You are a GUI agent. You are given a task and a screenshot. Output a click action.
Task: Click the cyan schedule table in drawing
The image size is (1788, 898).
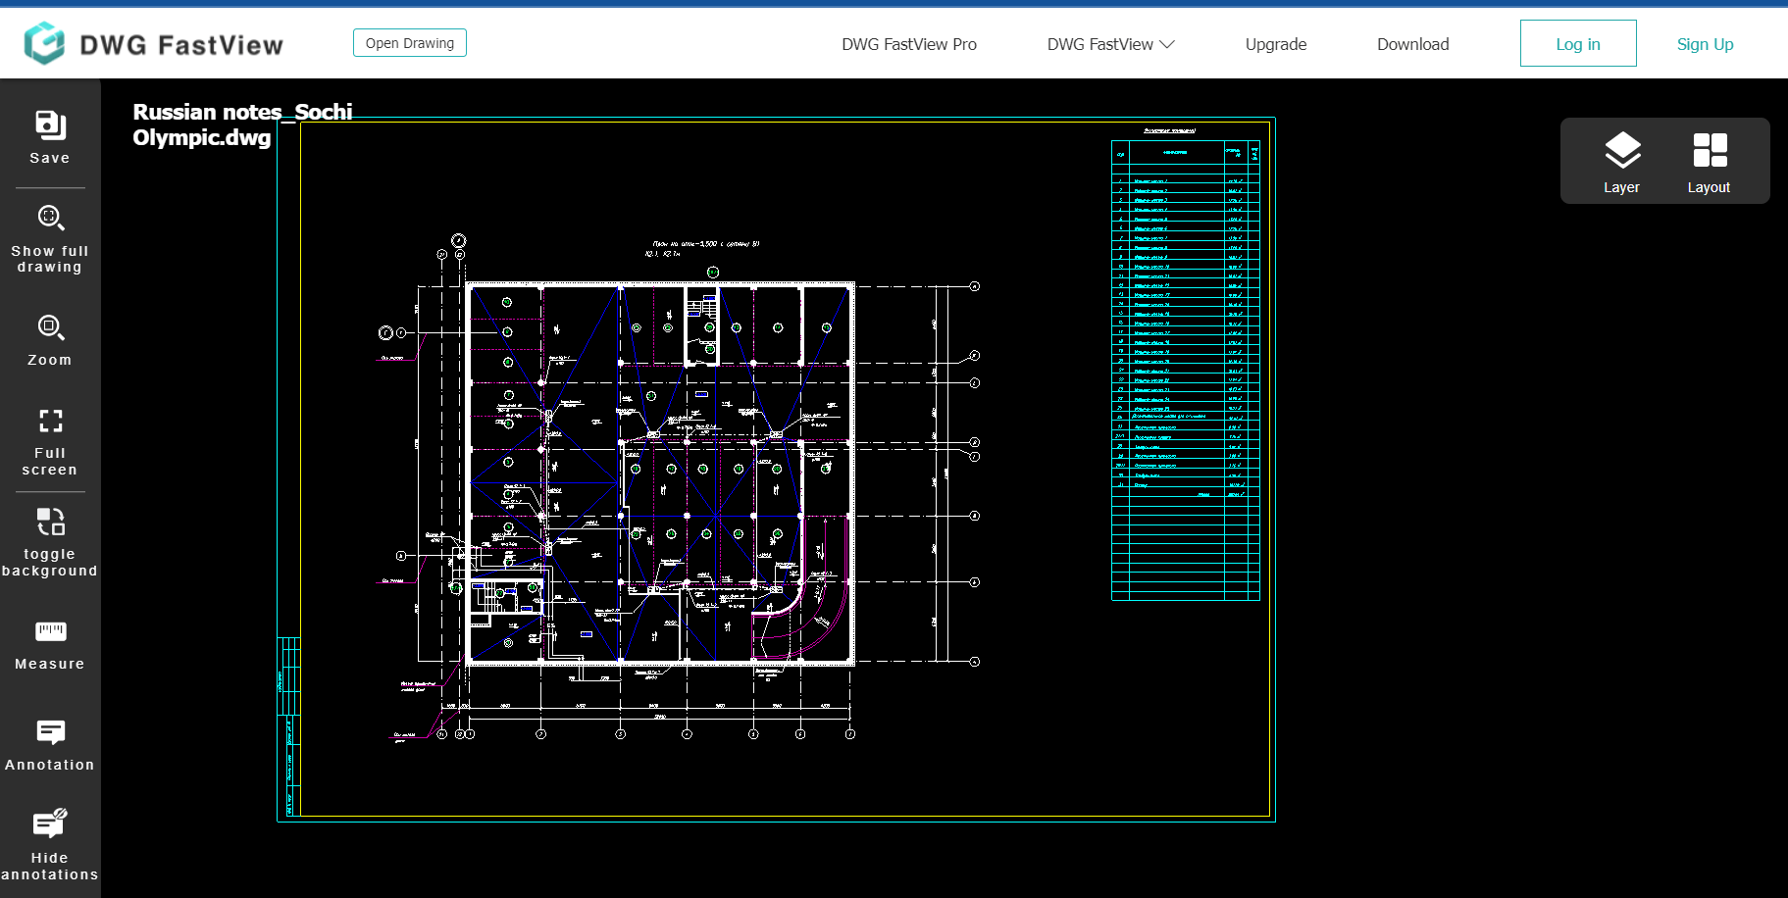(x=1185, y=370)
